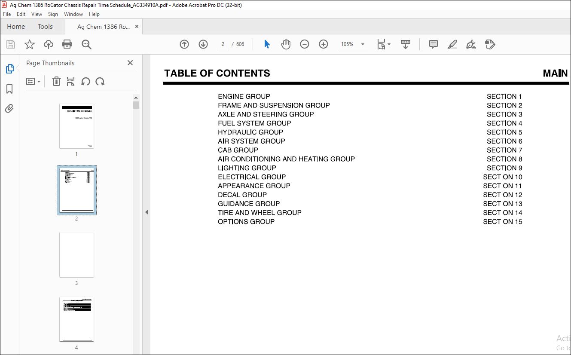This screenshot has height=355, width=571.
Task: Click the upload to cloud icon
Action: click(49, 44)
